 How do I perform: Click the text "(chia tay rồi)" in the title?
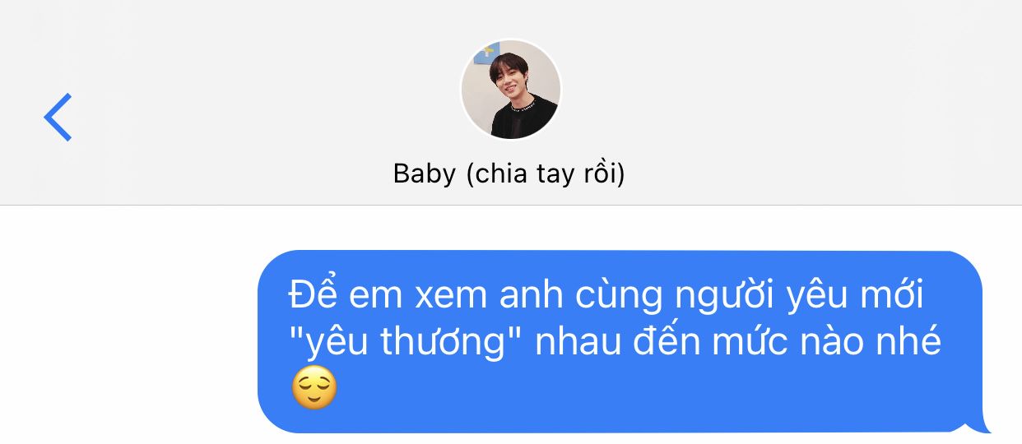[546, 174]
